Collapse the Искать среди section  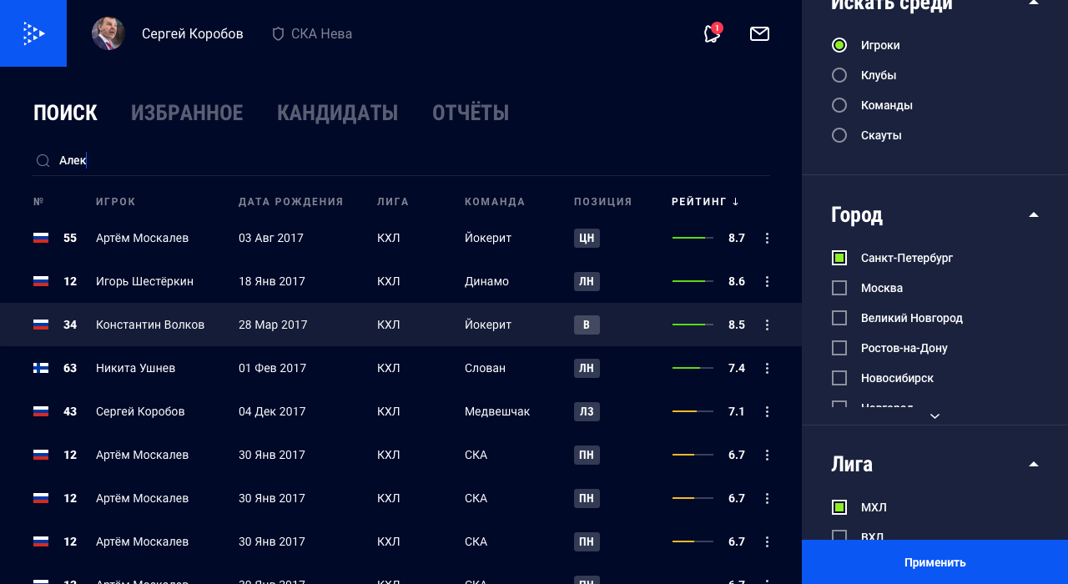click(1034, 3)
